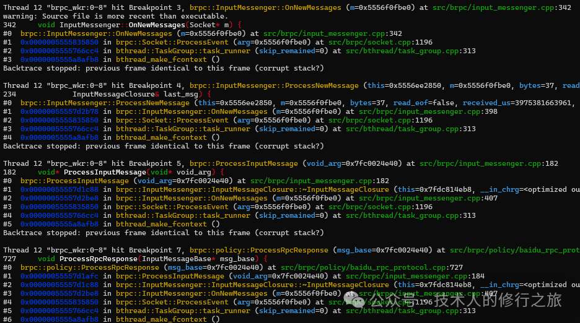This screenshot has width=580, height=323.
Task: Click "Backtrace stopped" line below the Breakpoint 5 backtrace
Action: [164, 233]
